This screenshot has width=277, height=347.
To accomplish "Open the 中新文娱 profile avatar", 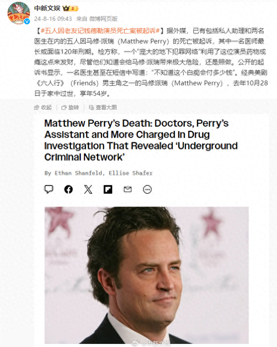I will (x=19, y=13).
